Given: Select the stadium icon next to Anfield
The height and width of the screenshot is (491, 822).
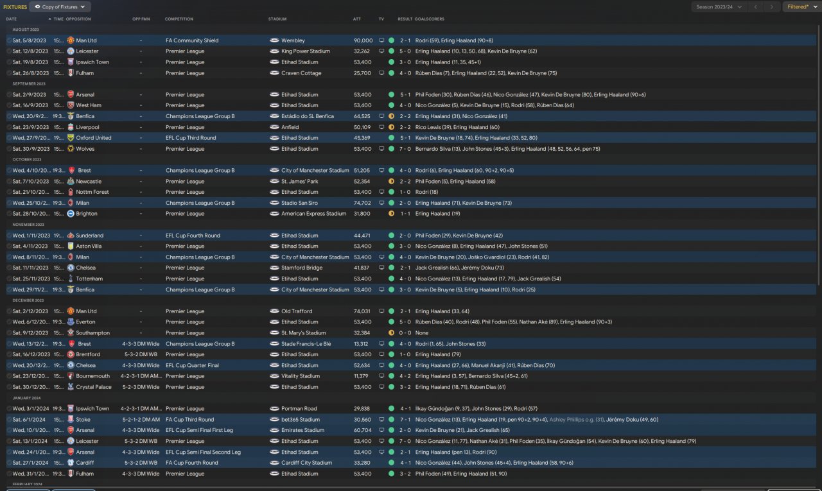Looking at the screenshot, I should pyautogui.click(x=274, y=127).
